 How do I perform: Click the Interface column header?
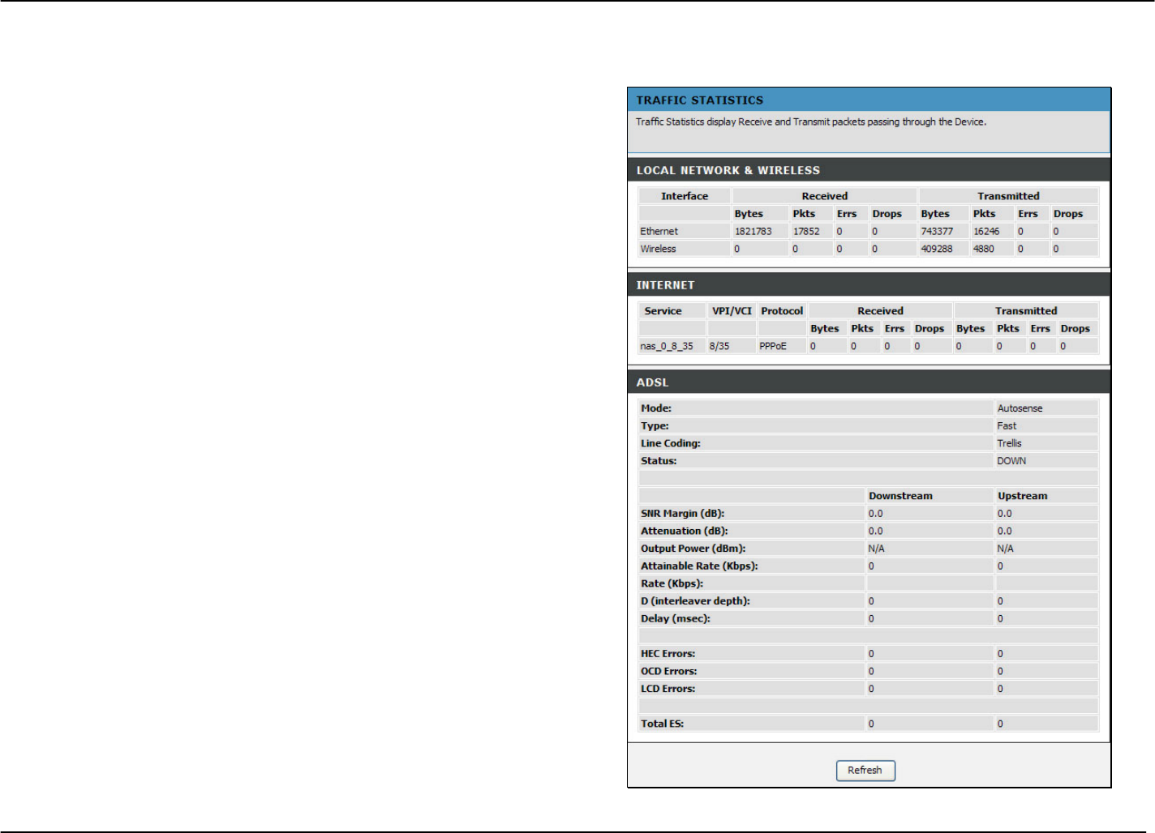pyautogui.click(x=685, y=197)
